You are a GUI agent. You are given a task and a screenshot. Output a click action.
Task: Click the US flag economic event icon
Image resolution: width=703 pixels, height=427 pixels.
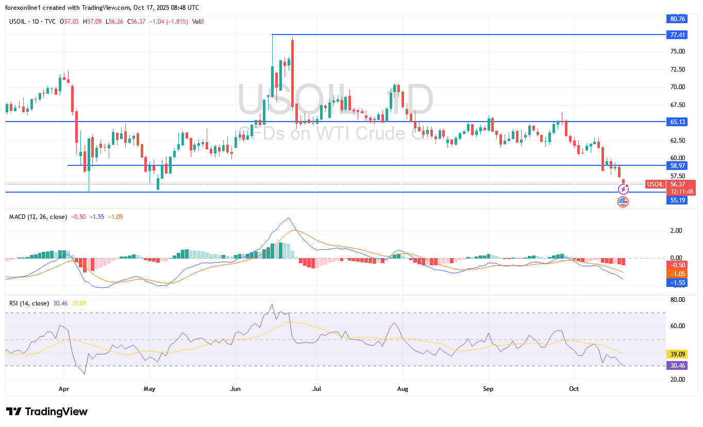pos(623,202)
